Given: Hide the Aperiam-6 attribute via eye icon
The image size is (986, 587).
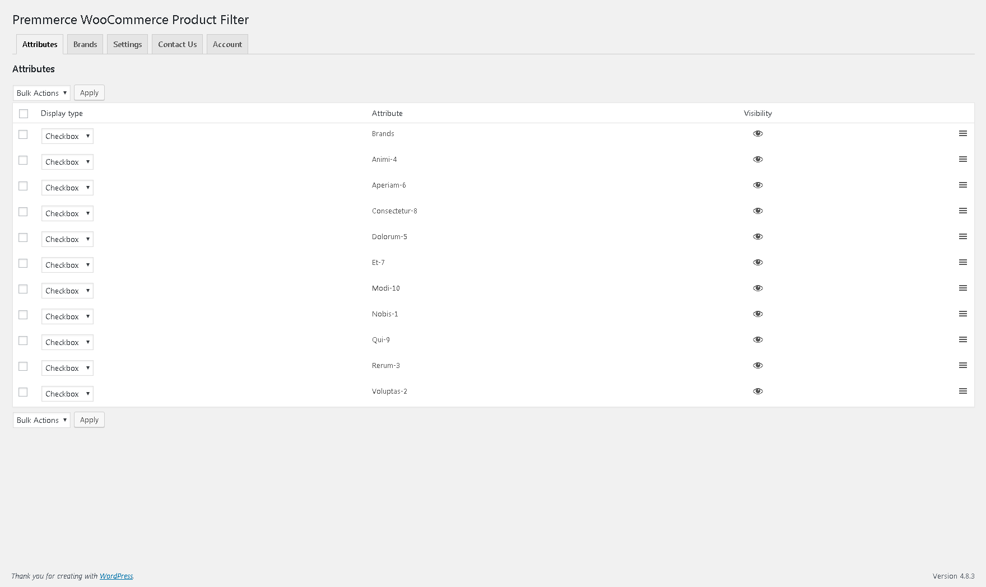Looking at the screenshot, I should point(758,185).
